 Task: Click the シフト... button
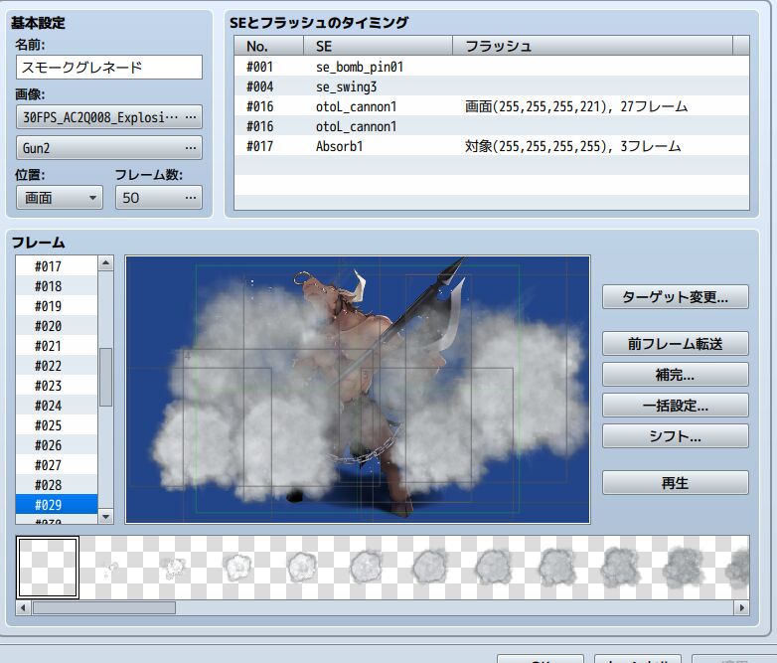(x=675, y=436)
